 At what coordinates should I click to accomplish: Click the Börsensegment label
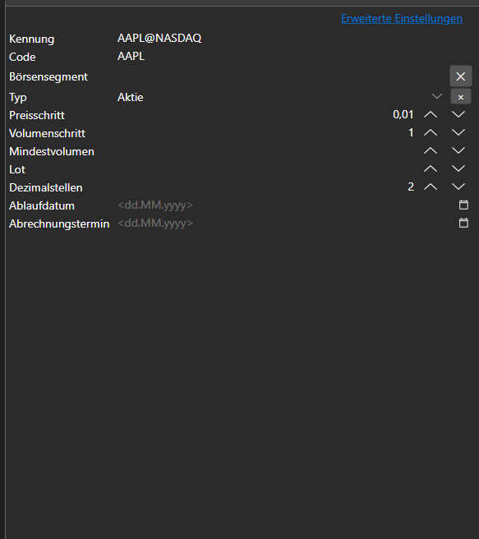[48, 77]
